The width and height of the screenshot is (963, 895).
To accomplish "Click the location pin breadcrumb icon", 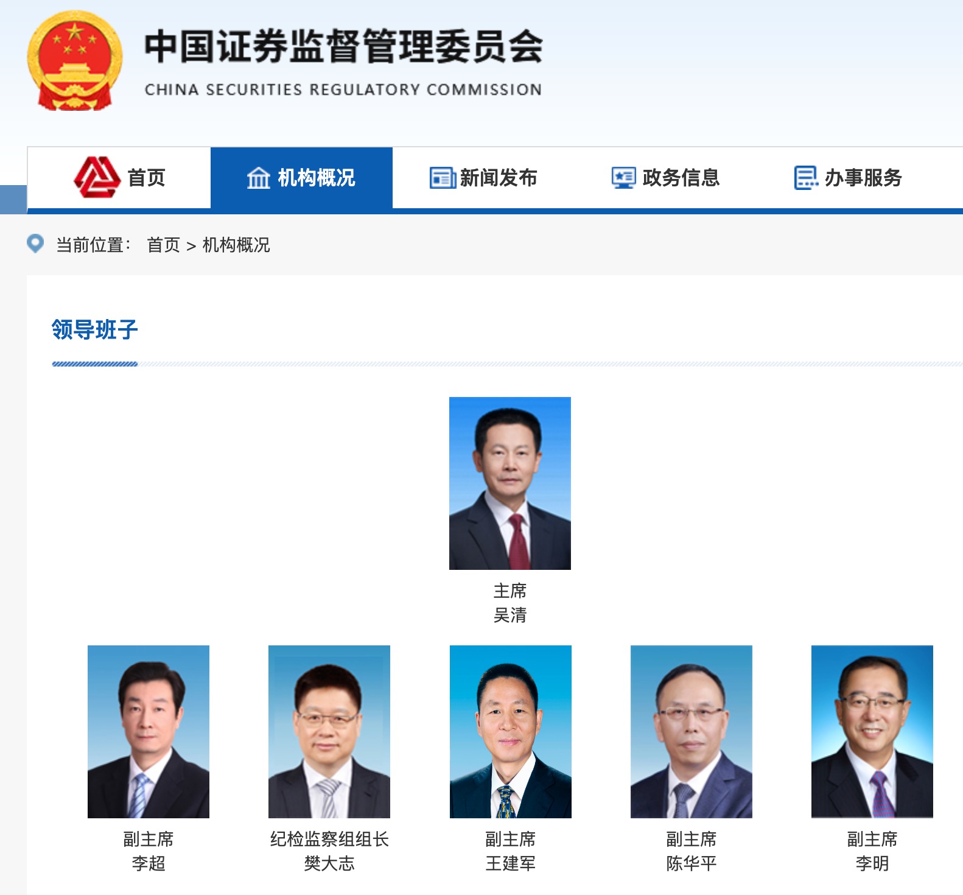I will click(35, 244).
